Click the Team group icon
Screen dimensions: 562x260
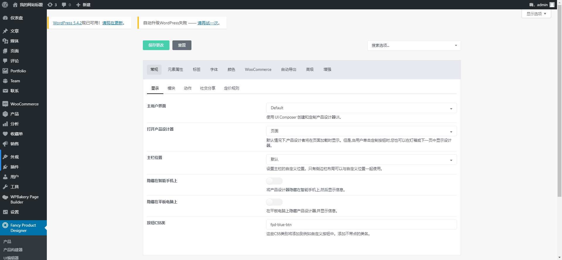coord(5,81)
